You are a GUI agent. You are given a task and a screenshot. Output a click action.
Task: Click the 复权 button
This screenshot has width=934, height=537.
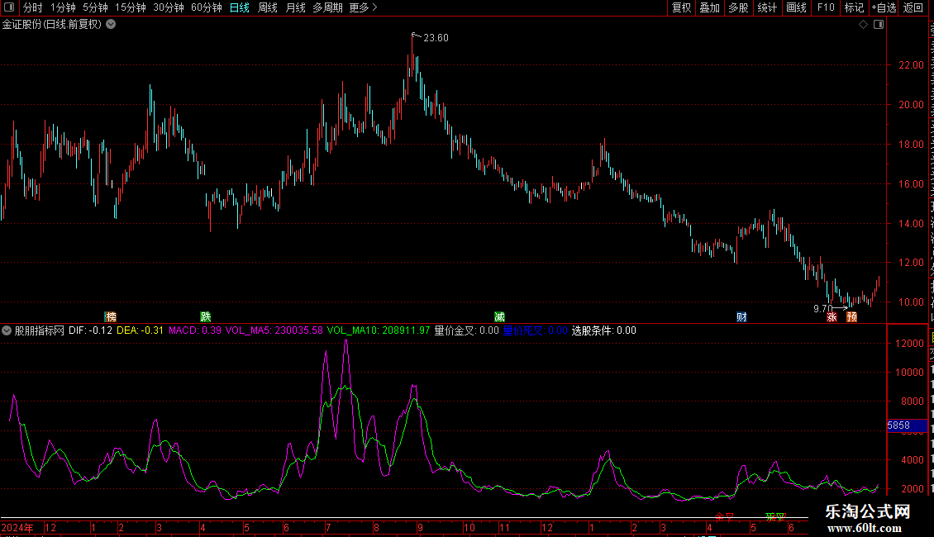681,7
